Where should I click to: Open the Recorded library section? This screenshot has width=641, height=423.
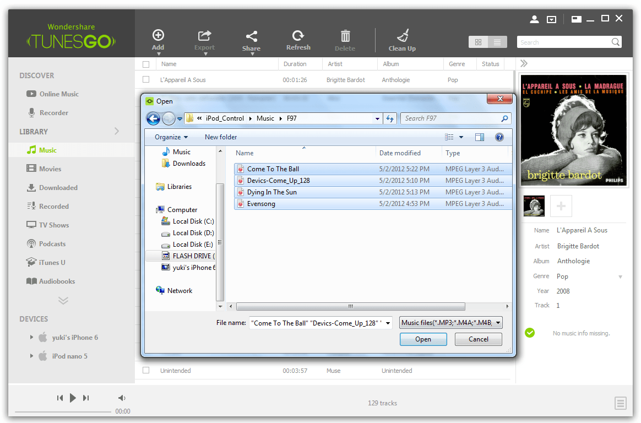(48, 207)
